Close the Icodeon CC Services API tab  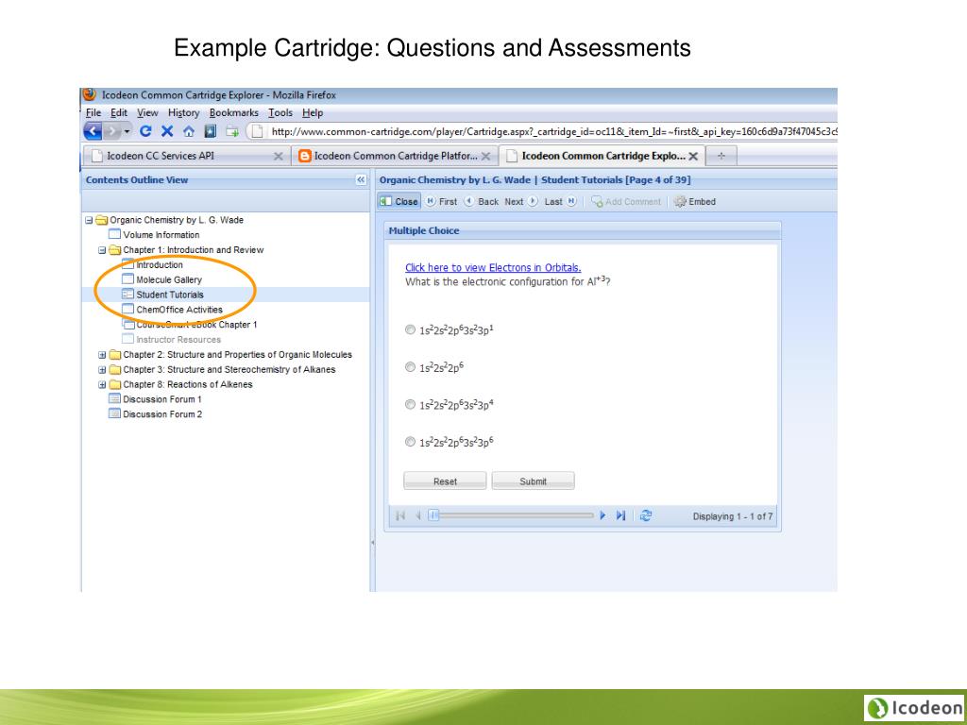(x=279, y=157)
